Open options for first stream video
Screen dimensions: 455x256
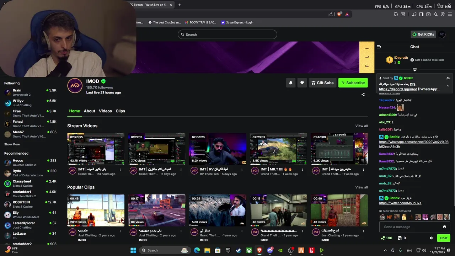(x=120, y=170)
